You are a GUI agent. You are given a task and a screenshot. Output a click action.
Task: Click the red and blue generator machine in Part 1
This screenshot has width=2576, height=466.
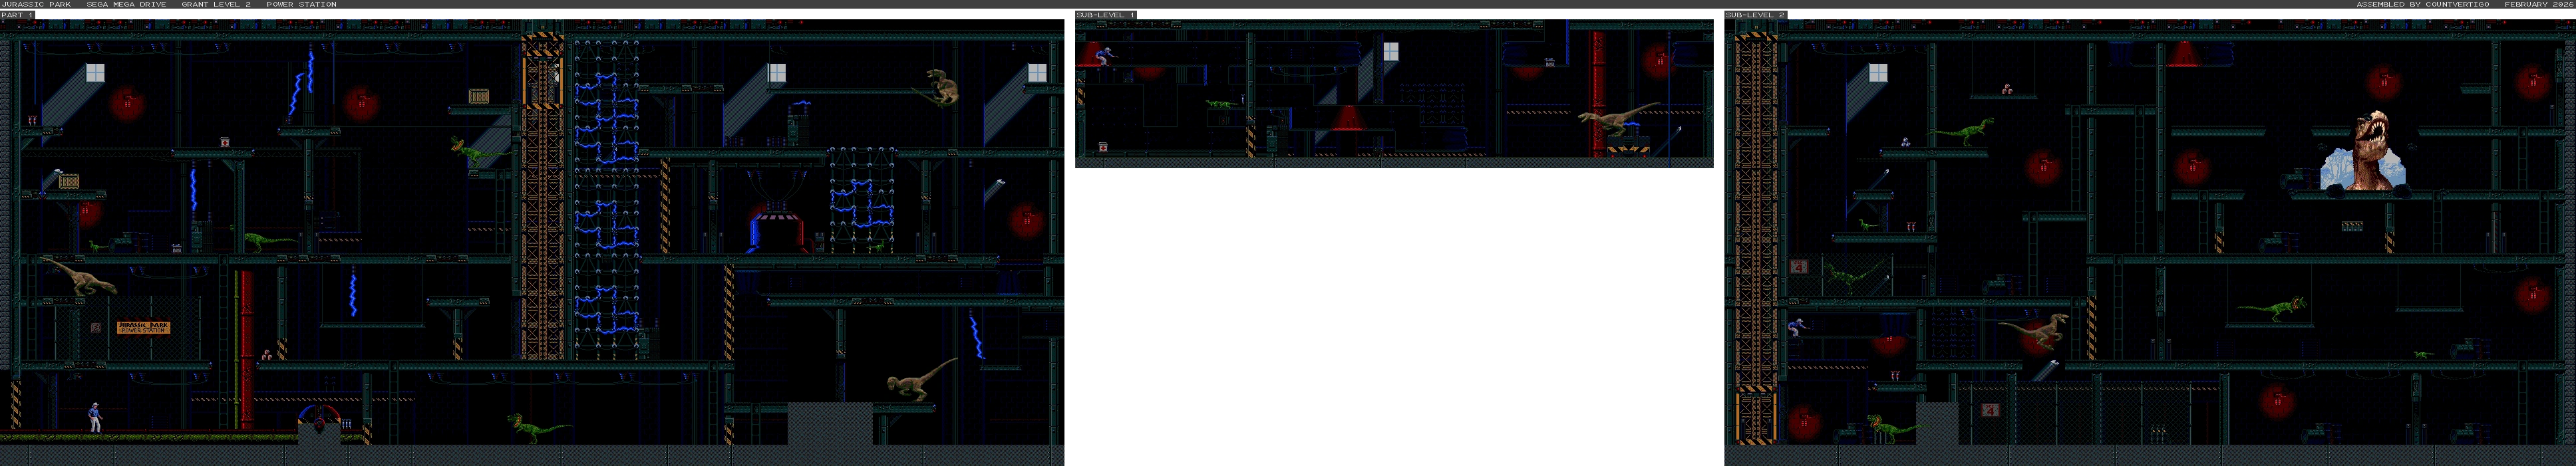[x=777, y=227]
